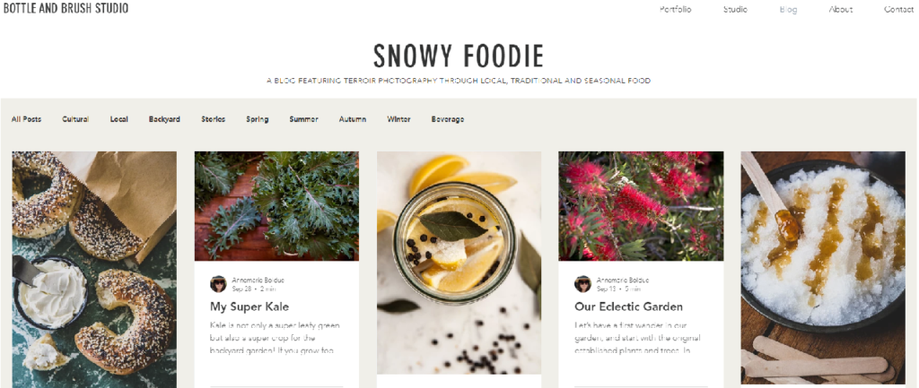Click the Bottle and Brush Studio logo text
919x388 pixels.
pos(66,8)
